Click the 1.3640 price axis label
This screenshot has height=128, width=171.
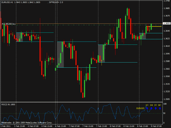pos(167,31)
